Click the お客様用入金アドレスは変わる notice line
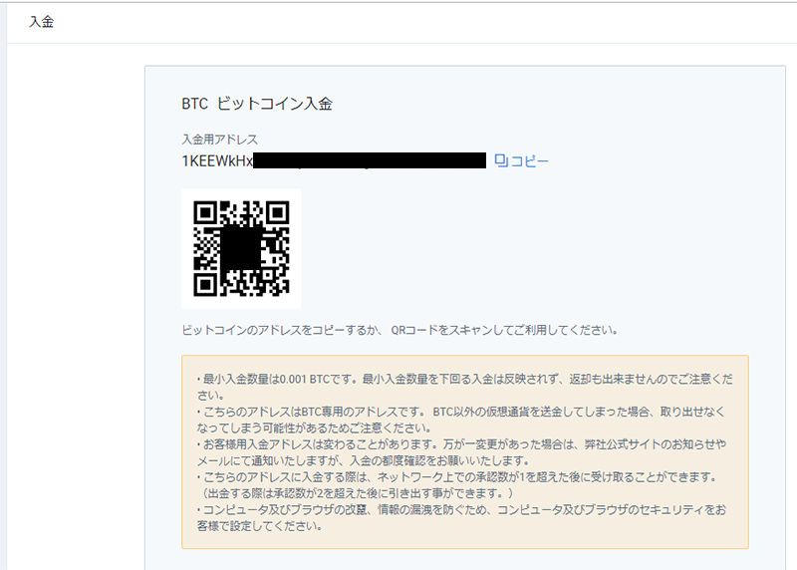Screen dimensions: 797x570 coord(461,452)
